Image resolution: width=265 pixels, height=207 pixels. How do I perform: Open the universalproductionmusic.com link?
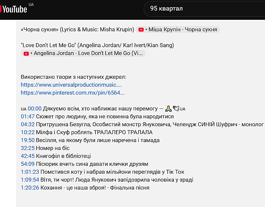pyautogui.click(x=71, y=85)
